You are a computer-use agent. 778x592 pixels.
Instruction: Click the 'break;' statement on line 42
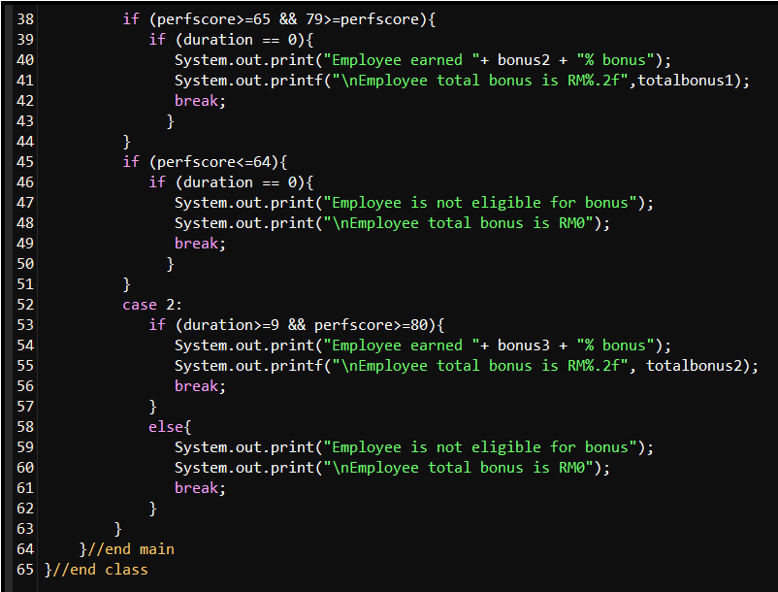tap(200, 101)
